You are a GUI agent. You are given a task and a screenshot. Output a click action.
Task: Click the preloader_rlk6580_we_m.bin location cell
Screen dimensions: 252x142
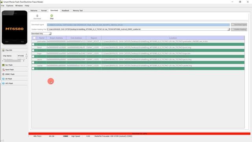click(173, 41)
